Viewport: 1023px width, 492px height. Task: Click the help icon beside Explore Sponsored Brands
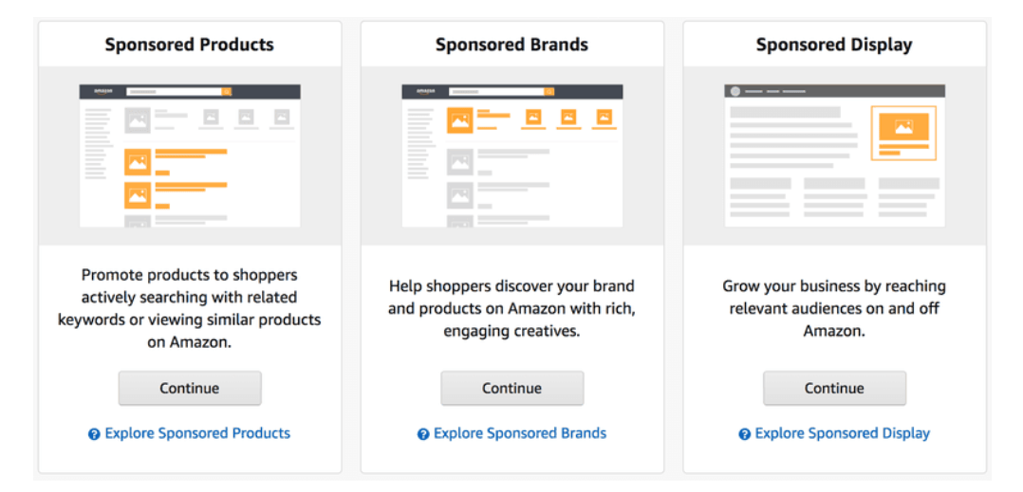[423, 434]
